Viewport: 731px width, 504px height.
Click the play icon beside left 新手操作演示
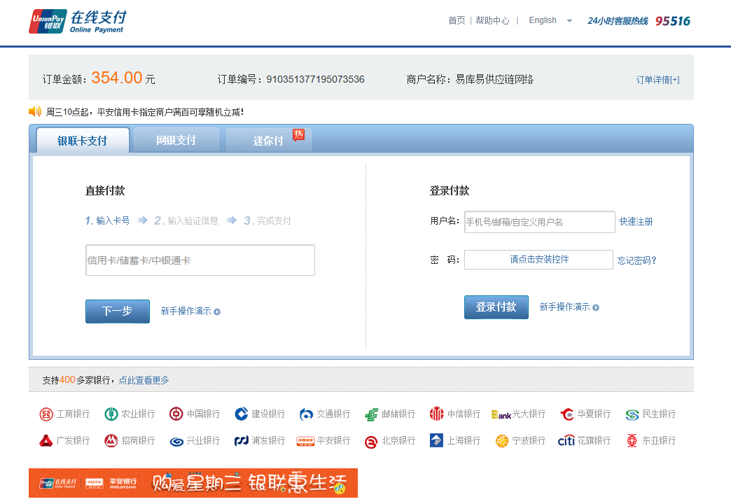point(217,311)
